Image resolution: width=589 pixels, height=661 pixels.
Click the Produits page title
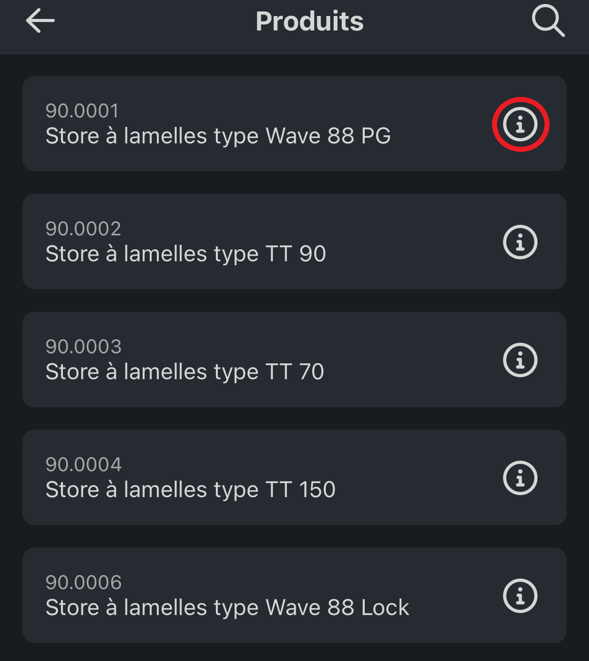309,21
